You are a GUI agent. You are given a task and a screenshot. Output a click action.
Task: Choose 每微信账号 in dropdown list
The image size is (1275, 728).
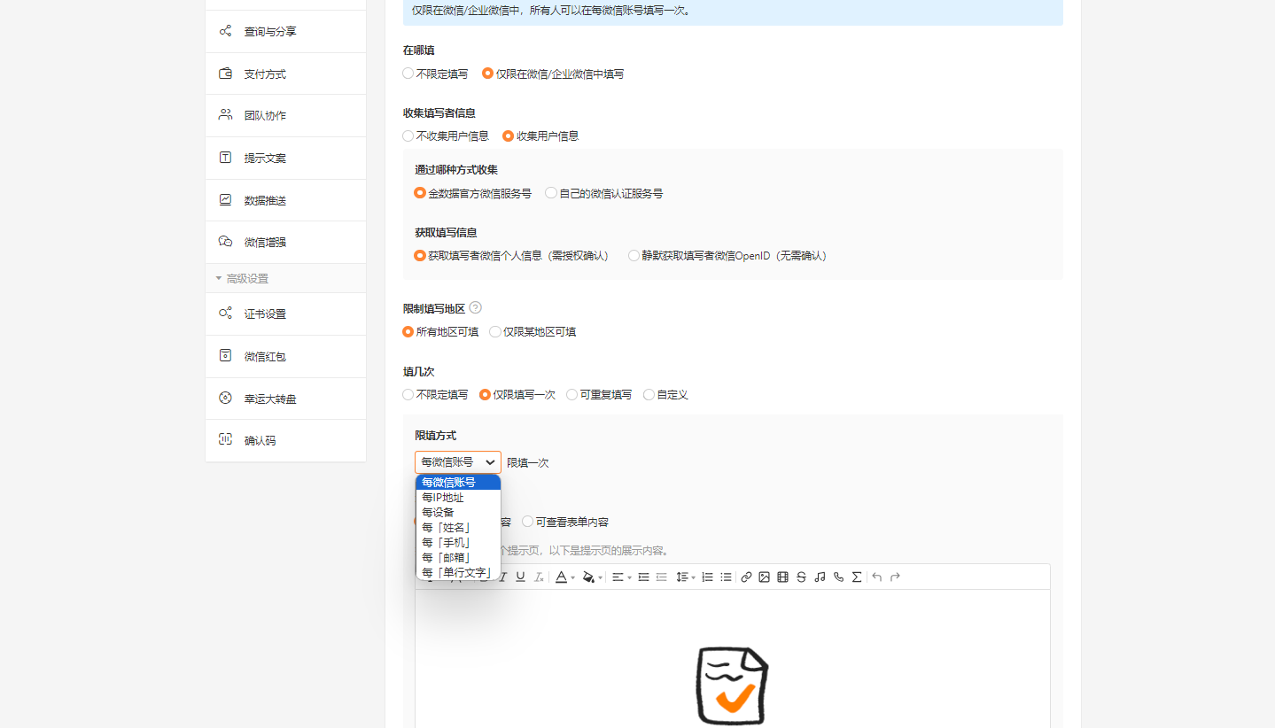(x=458, y=482)
